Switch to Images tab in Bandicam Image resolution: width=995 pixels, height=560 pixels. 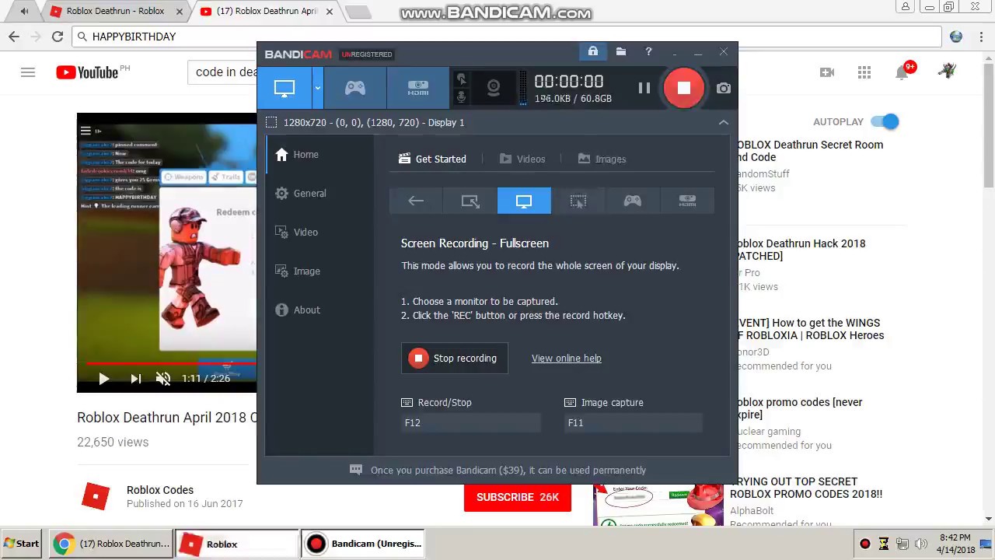pos(602,159)
